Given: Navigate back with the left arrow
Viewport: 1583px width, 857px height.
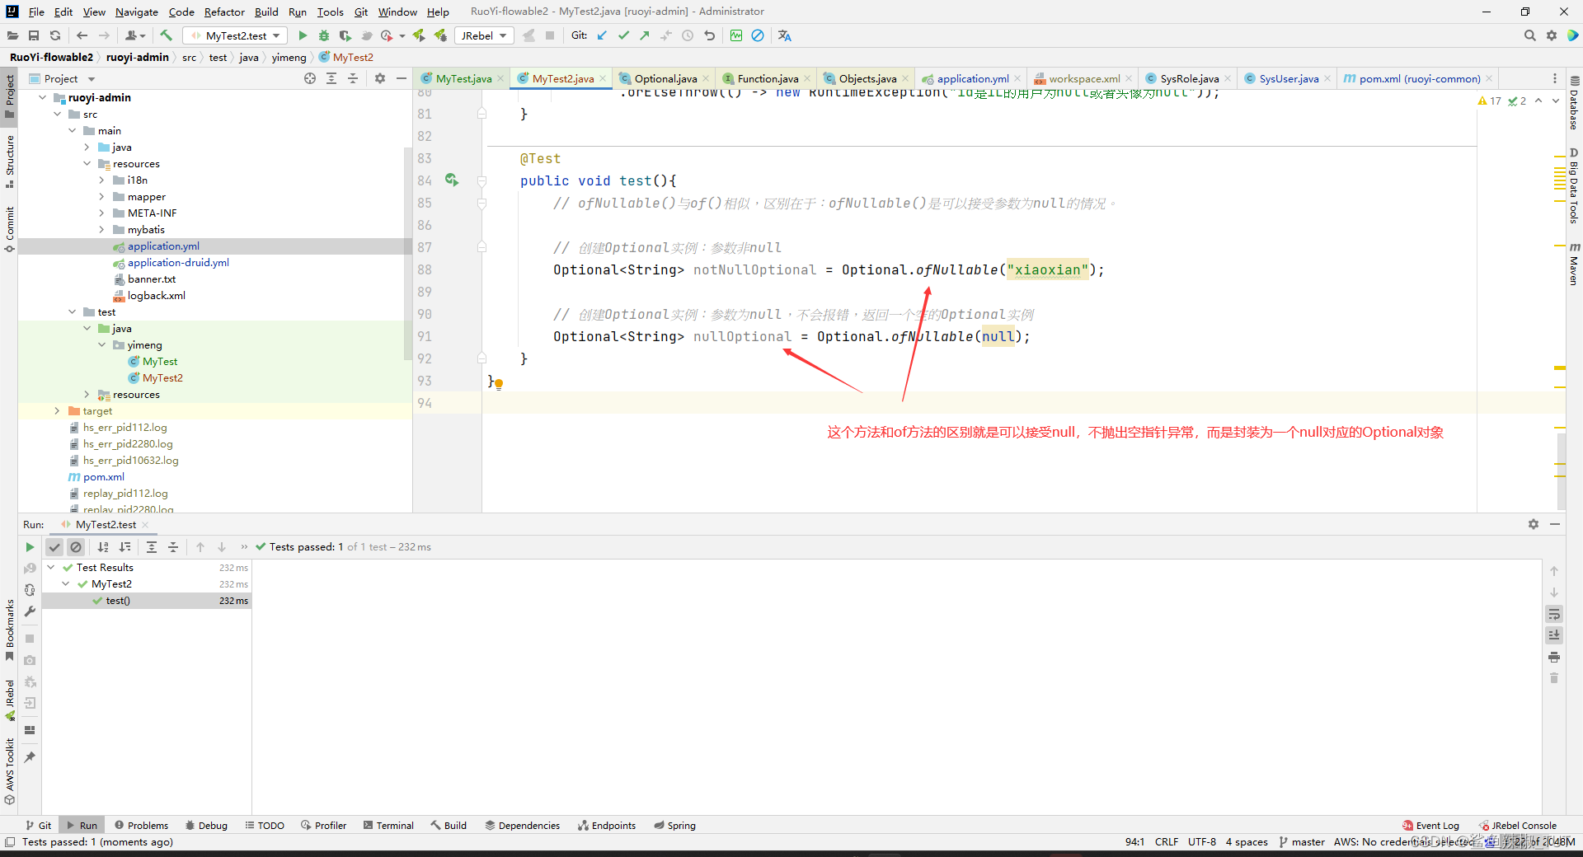Looking at the screenshot, I should (82, 35).
